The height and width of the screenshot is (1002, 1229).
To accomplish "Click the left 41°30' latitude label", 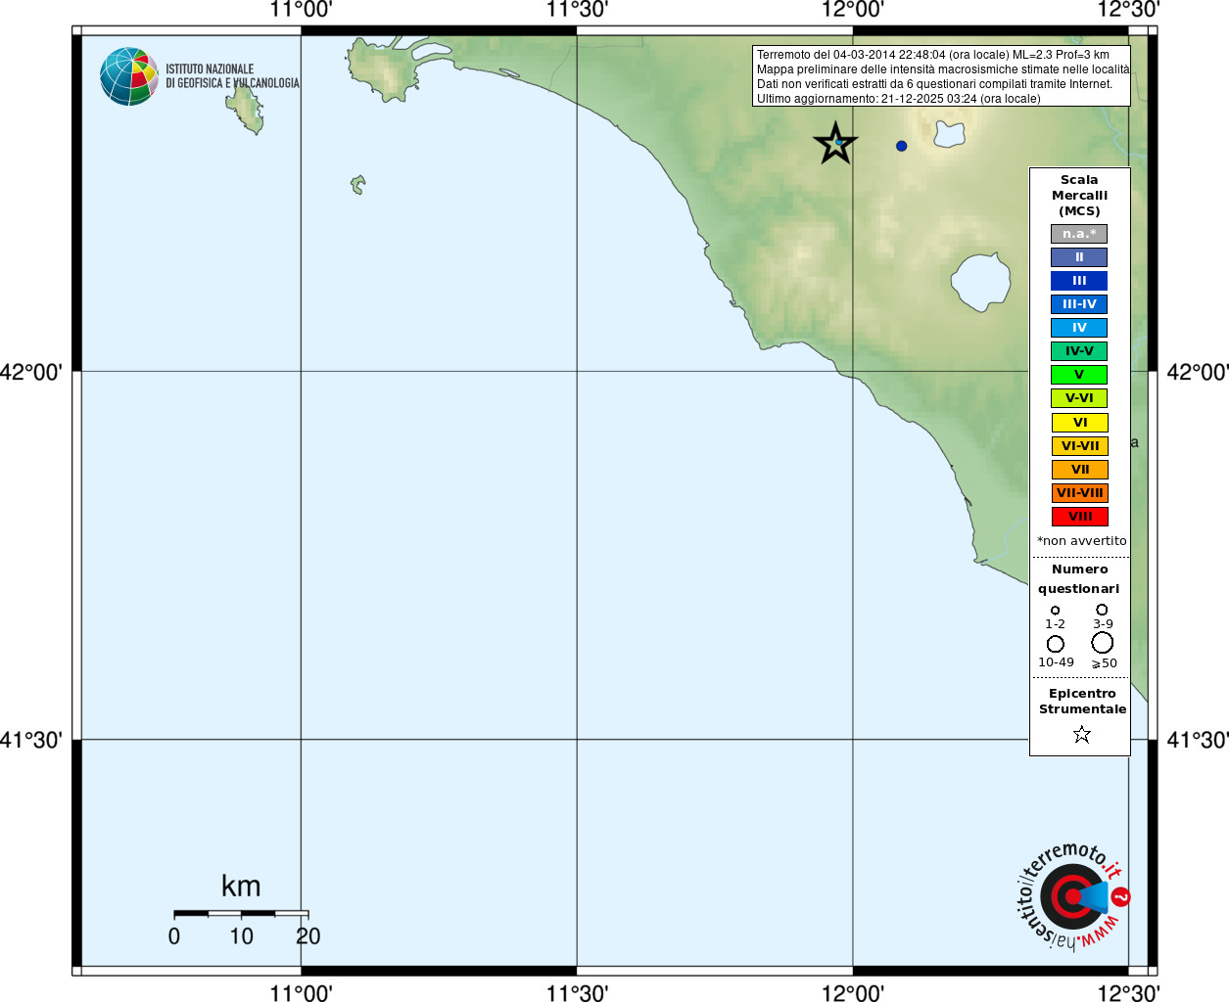I will pos(31,741).
